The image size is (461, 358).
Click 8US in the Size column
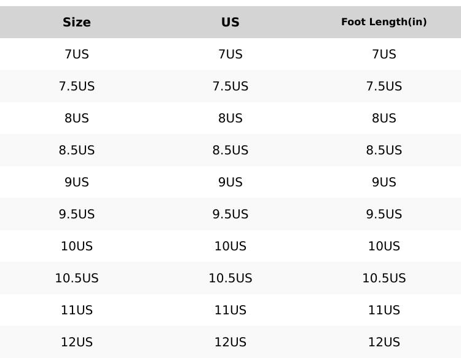pyautogui.click(x=77, y=118)
